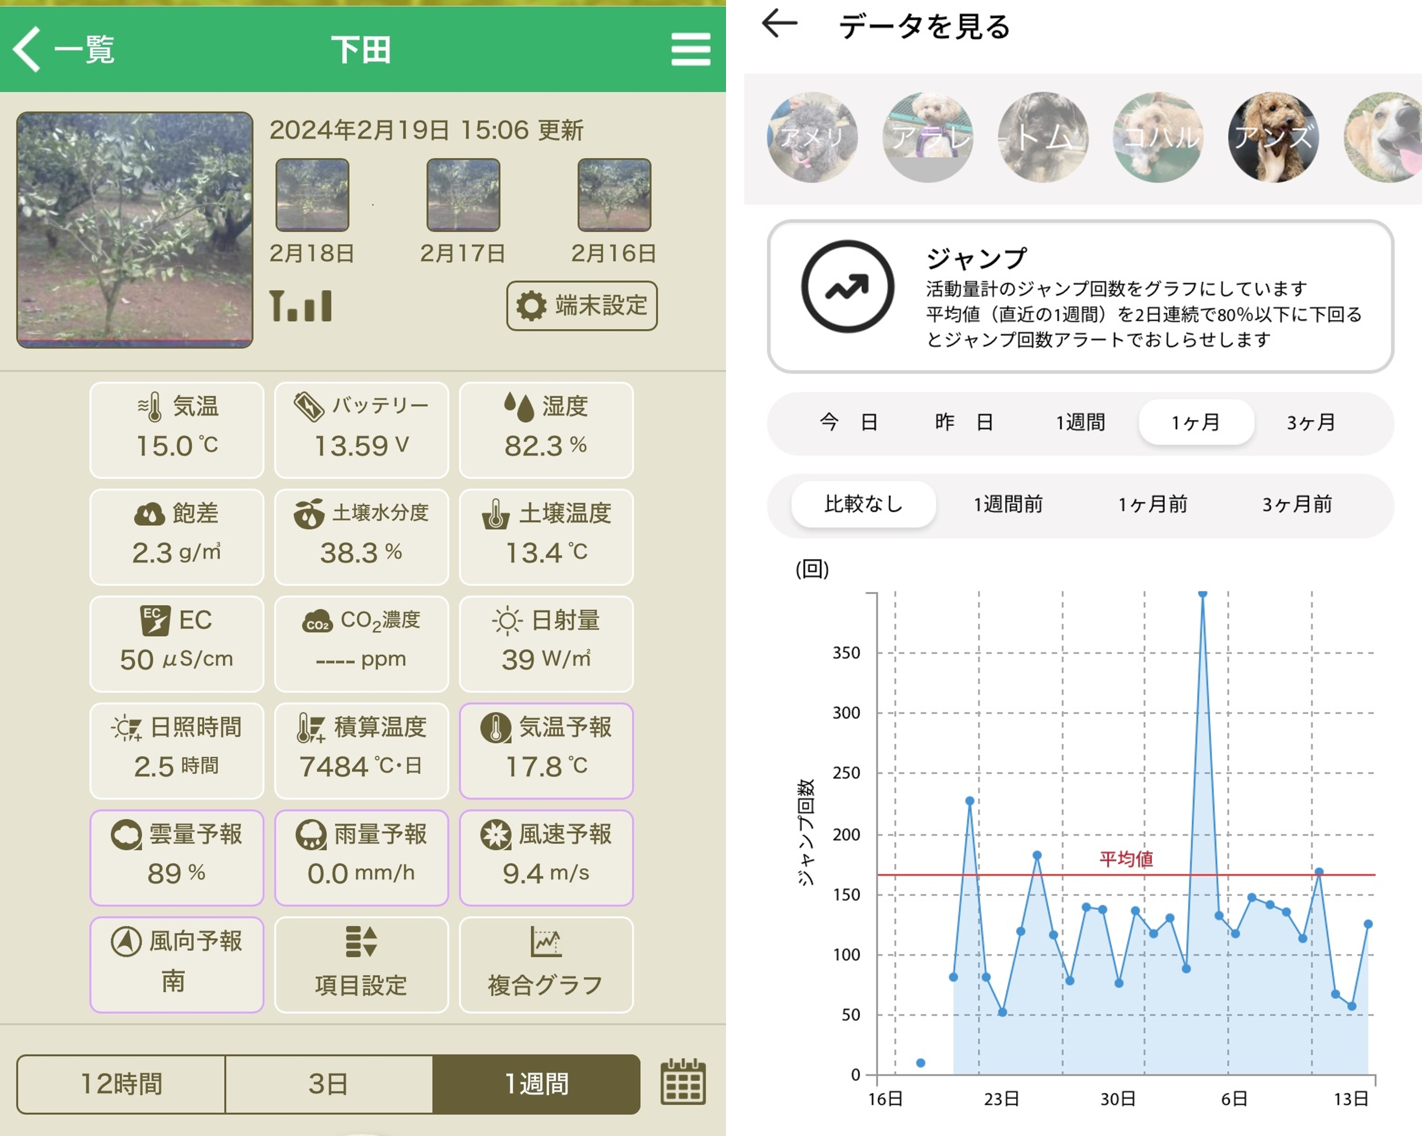Switch graph period to 今日
The height and width of the screenshot is (1136, 1422).
848,422
